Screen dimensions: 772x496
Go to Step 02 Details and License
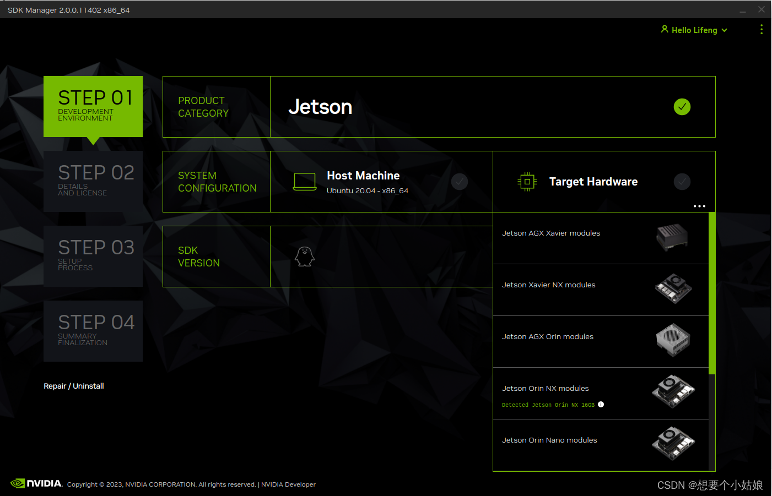(x=93, y=181)
